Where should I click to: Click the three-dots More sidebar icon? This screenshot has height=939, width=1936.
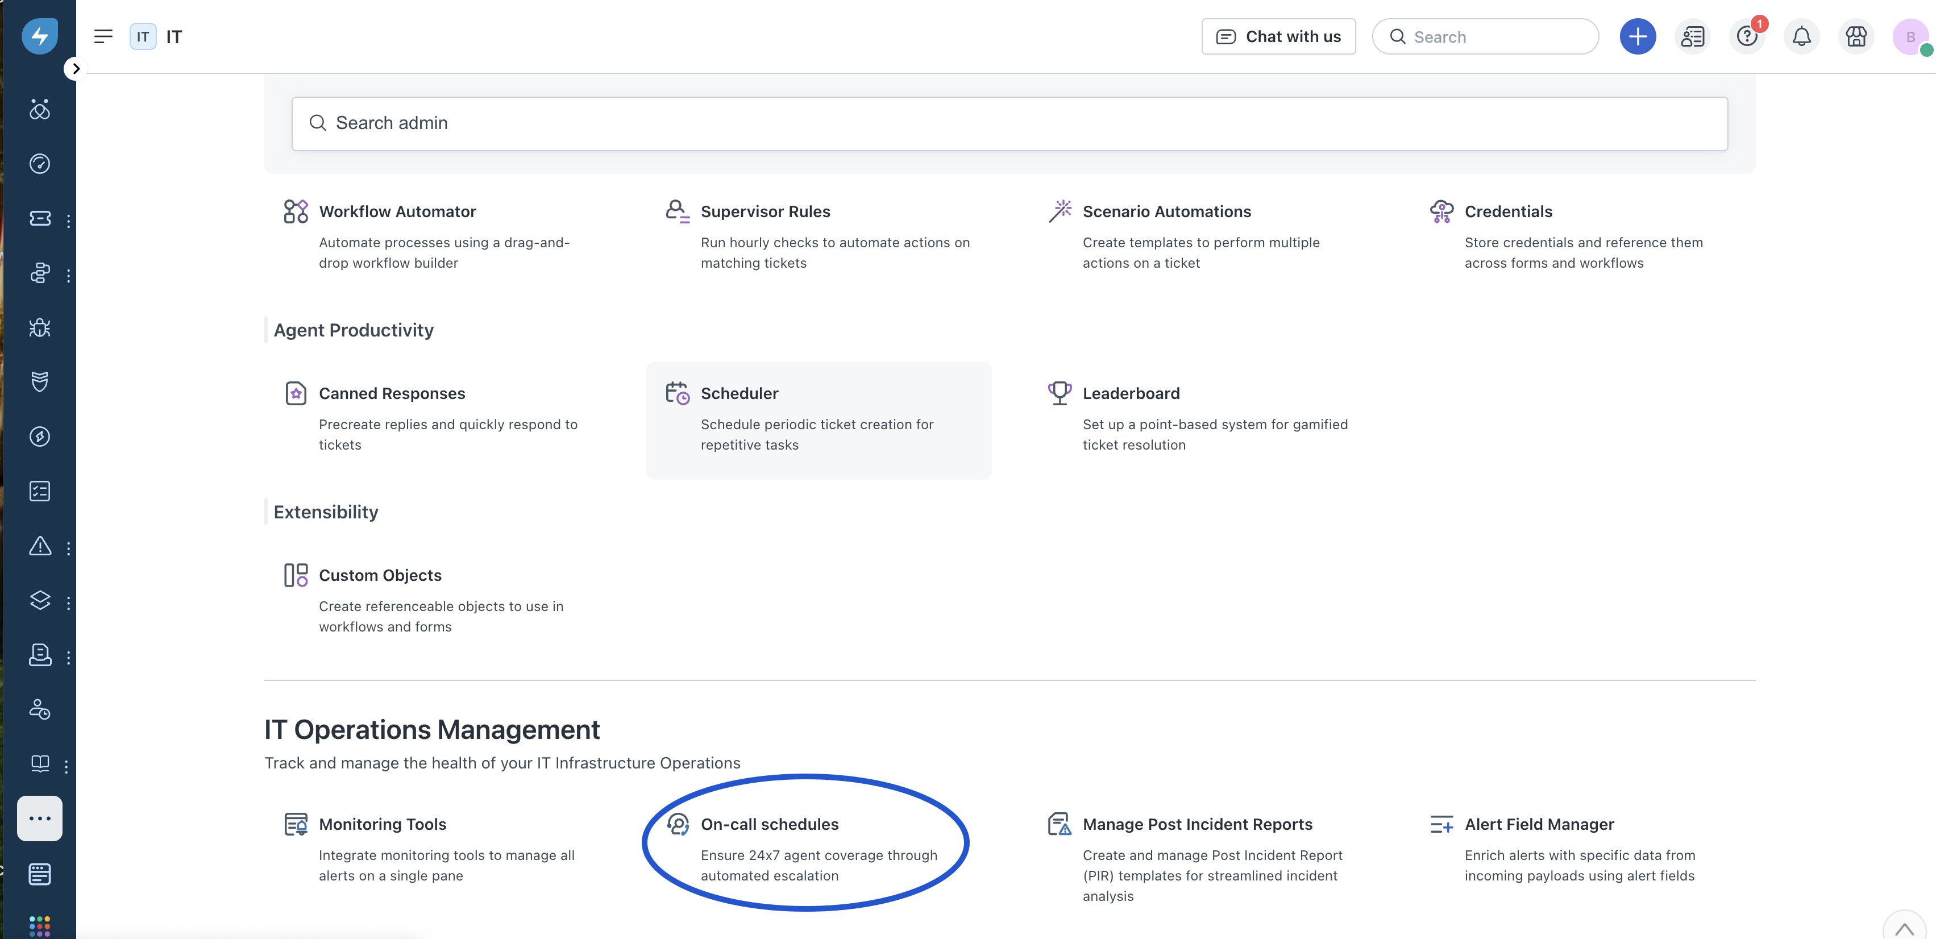pos(40,818)
